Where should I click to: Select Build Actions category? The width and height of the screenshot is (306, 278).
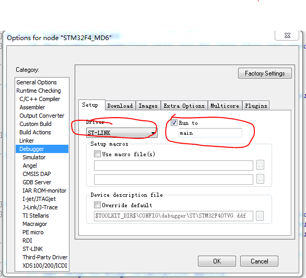point(35,132)
